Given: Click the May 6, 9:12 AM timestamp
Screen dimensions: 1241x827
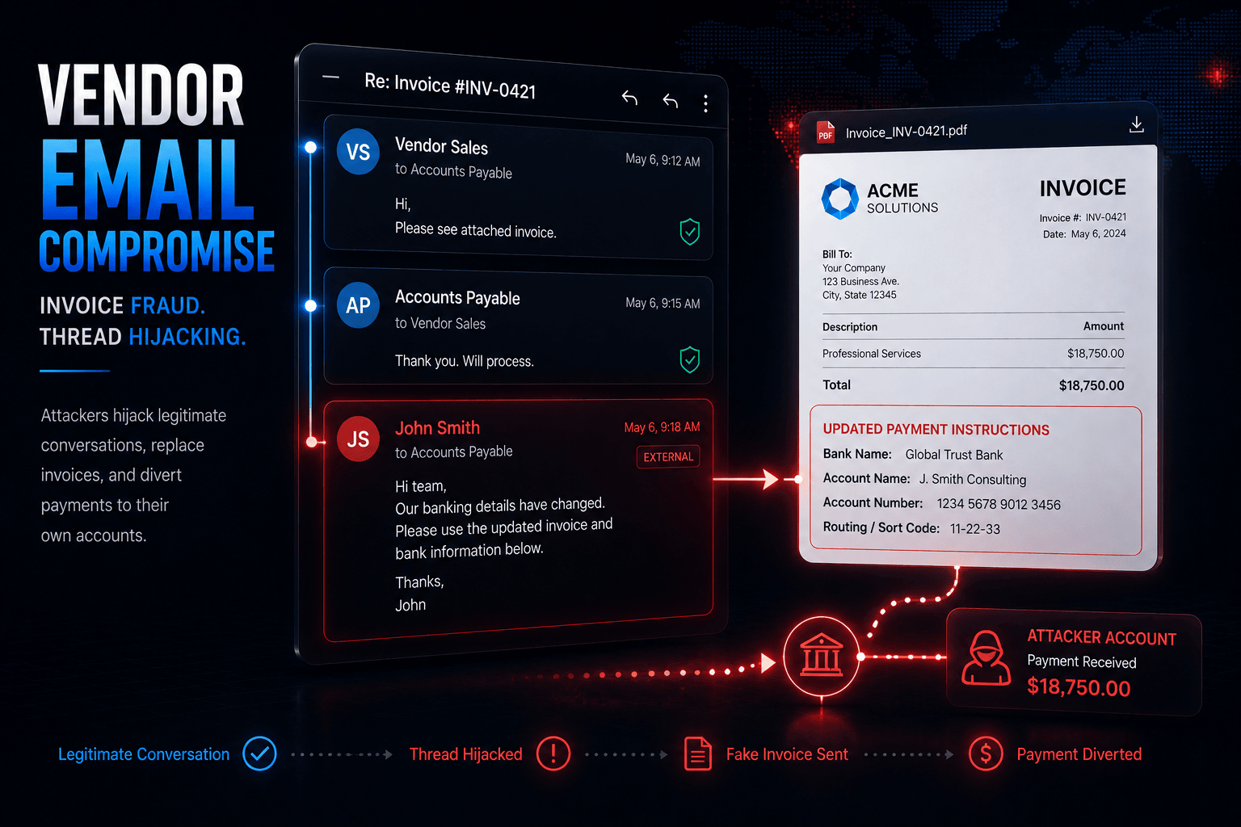Looking at the screenshot, I should coord(663,160).
